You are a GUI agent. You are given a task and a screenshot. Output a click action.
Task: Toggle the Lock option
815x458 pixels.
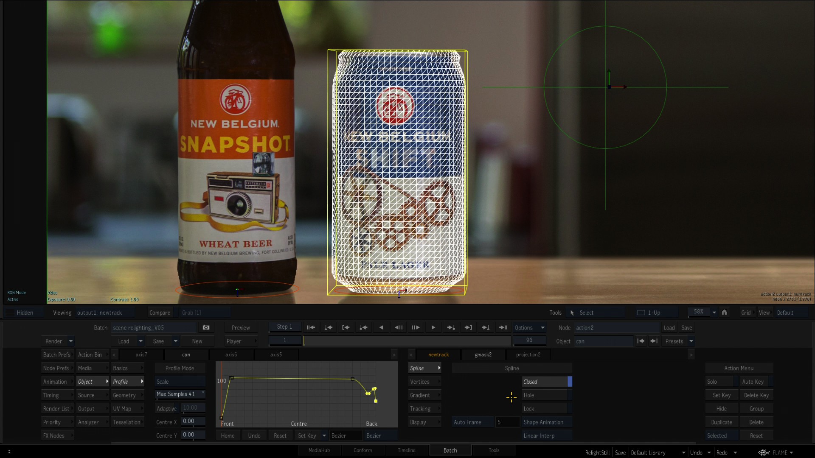(547, 409)
